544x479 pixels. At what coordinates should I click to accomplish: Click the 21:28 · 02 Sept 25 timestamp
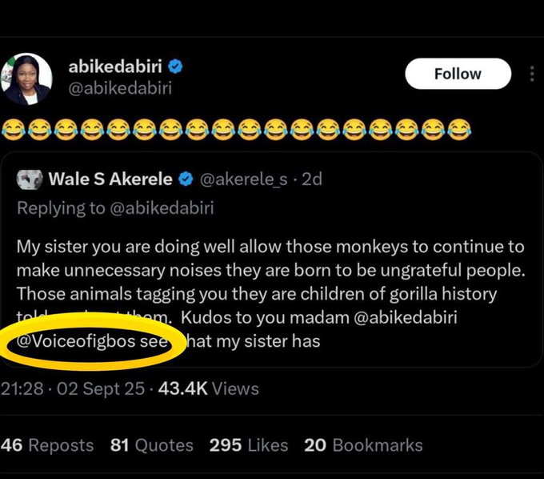74,388
